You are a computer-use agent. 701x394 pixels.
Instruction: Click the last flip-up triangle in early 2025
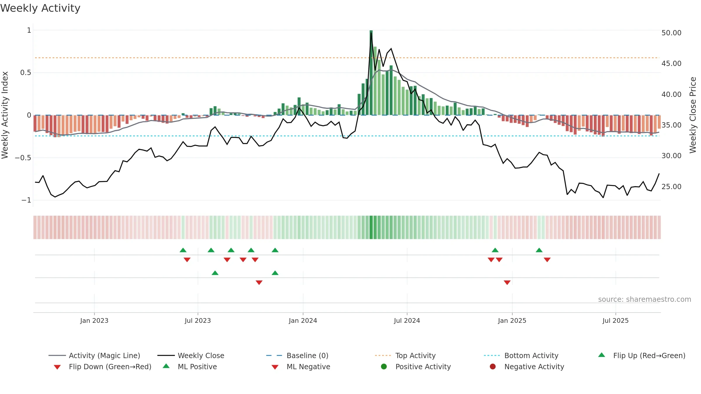539,250
